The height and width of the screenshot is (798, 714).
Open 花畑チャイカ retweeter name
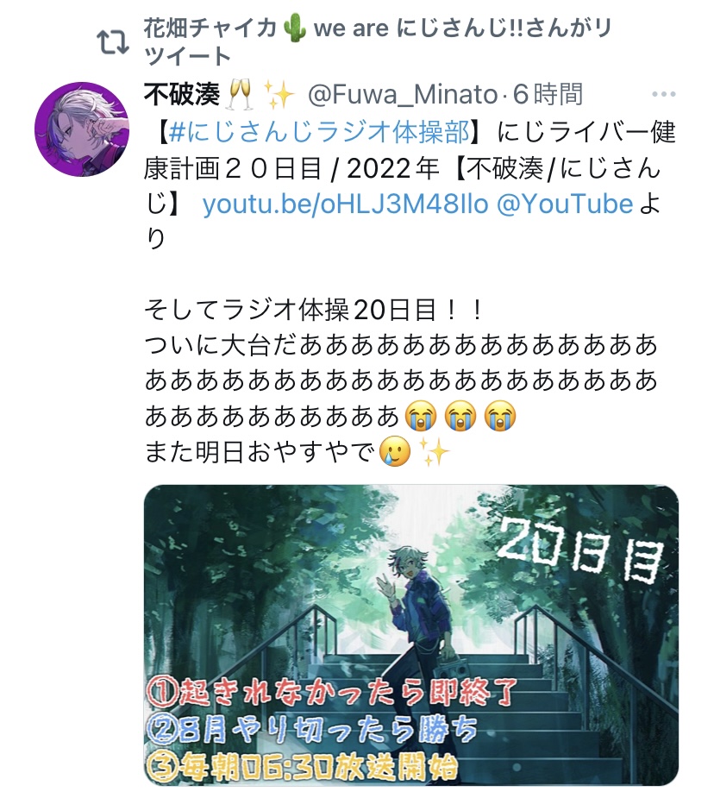[210, 28]
